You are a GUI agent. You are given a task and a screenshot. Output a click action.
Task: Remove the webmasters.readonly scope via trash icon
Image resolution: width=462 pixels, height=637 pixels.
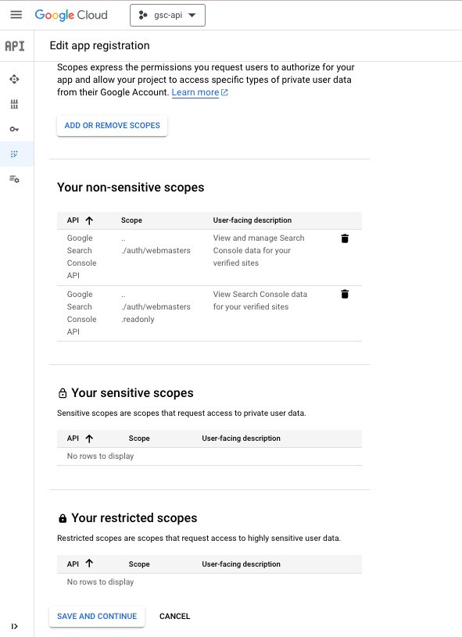[x=345, y=294]
